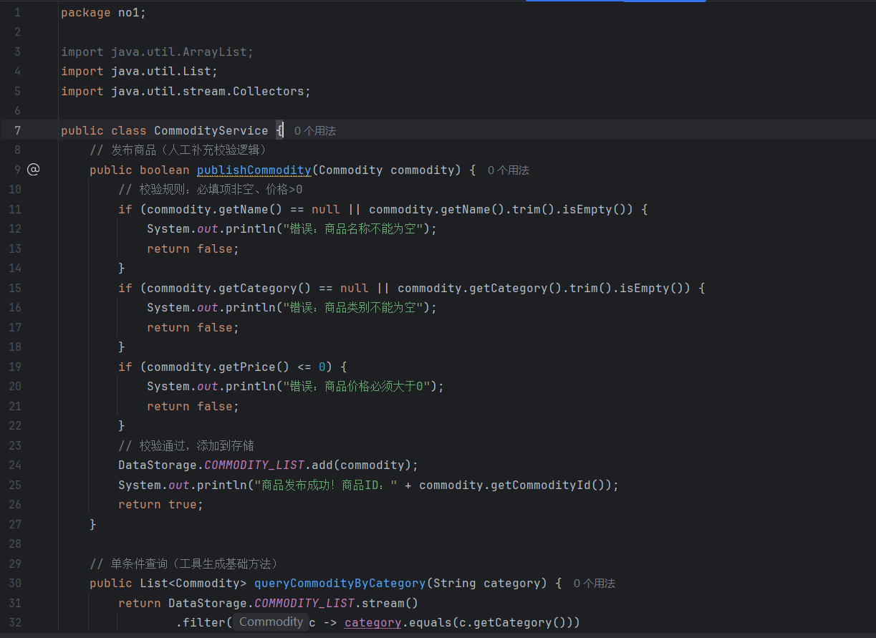Click line number 19 in the gutter
This screenshot has height=638, width=876.
[15, 367]
